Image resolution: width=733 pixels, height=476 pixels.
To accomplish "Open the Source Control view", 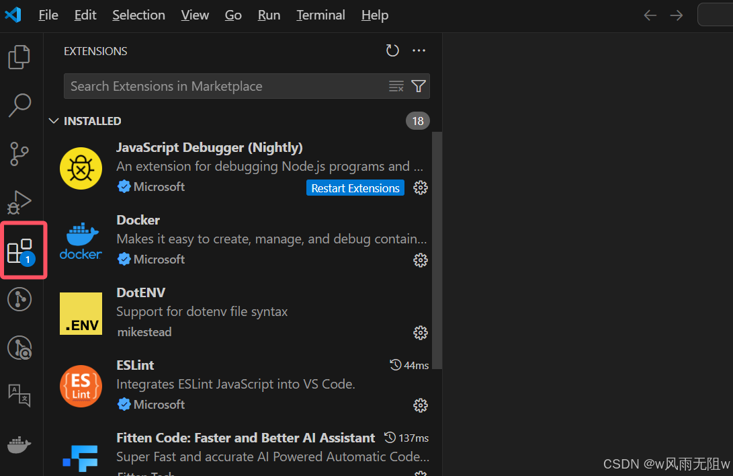I will tap(19, 154).
